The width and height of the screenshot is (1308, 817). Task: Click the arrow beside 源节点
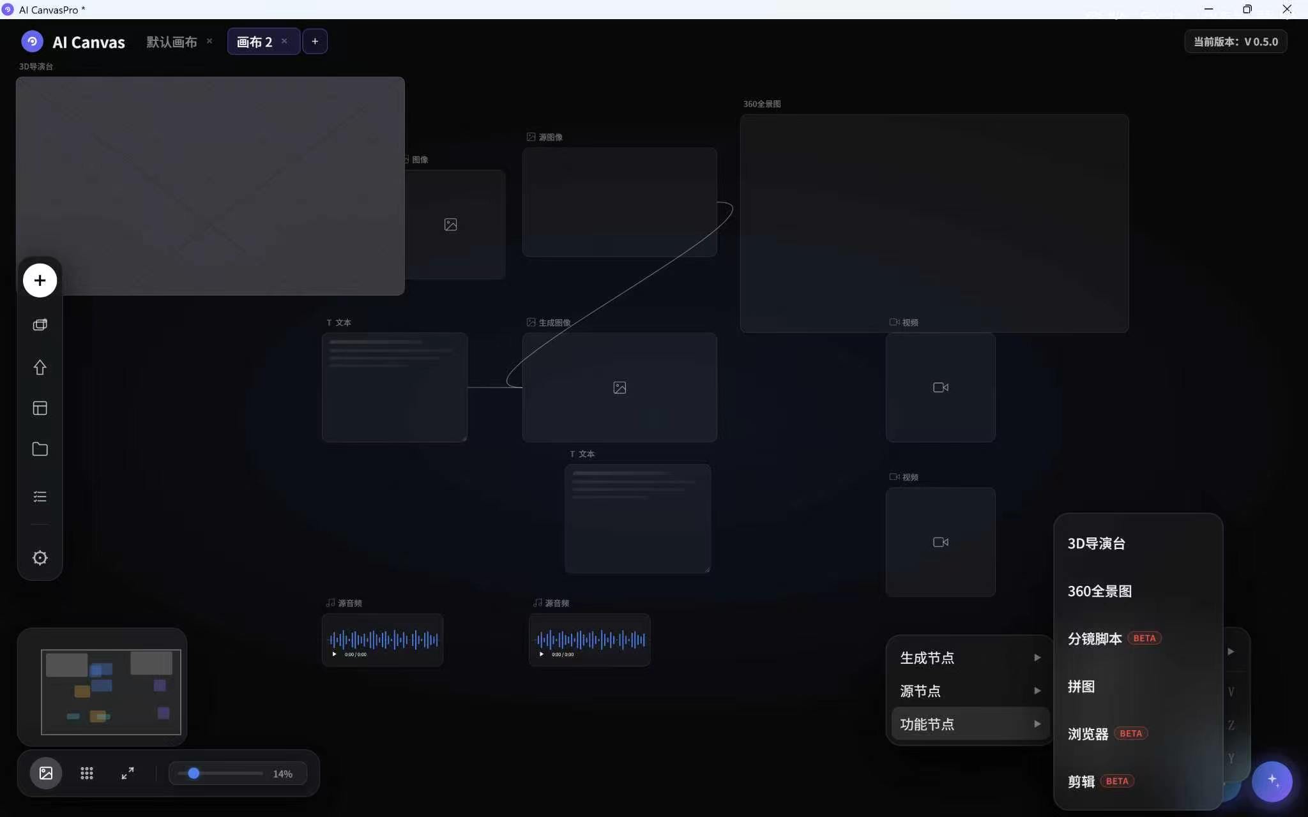click(1037, 691)
